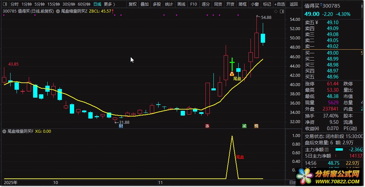The width and height of the screenshot is (365, 187).
Task: Click the red 涨 marker below the chart
Action: 207,126
